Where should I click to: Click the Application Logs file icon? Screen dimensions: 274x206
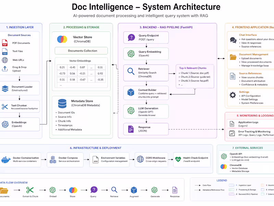232,124
